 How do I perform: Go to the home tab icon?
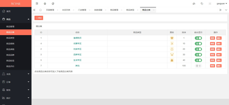click(x=40, y=10)
